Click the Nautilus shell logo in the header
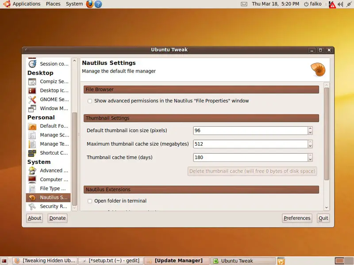 pos(318,70)
